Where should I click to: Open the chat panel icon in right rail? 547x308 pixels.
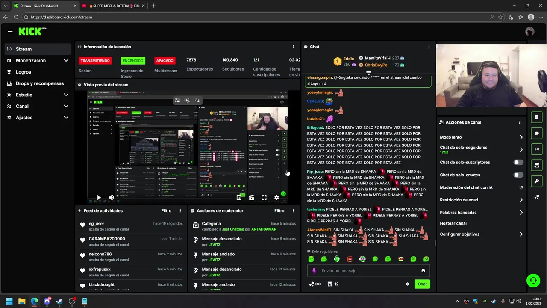coord(537,133)
